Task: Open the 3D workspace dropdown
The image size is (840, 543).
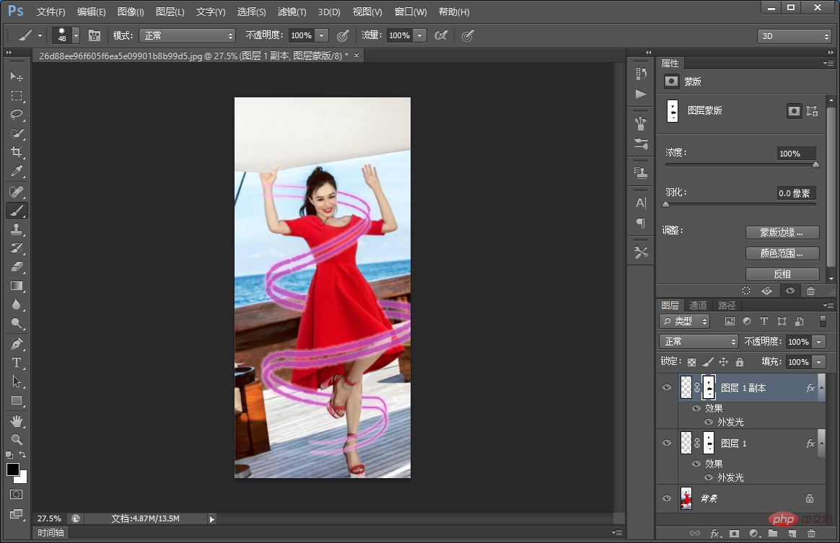Action: [795, 36]
